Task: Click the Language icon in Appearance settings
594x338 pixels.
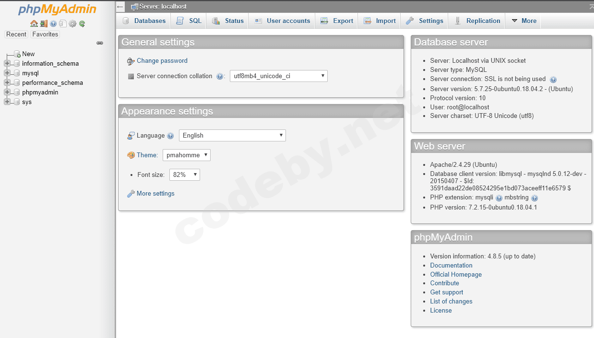Action: (x=131, y=136)
